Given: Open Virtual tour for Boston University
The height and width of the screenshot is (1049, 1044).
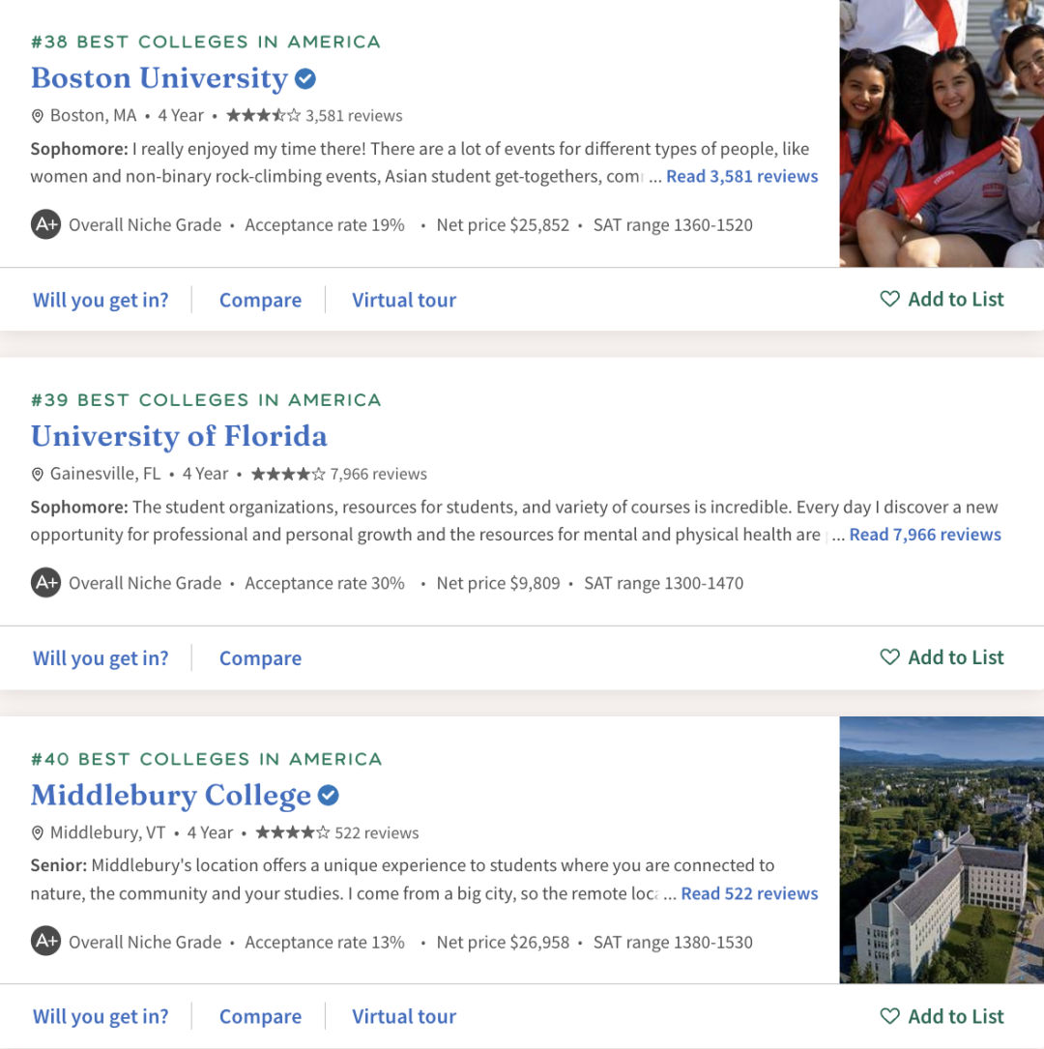Looking at the screenshot, I should point(404,301).
